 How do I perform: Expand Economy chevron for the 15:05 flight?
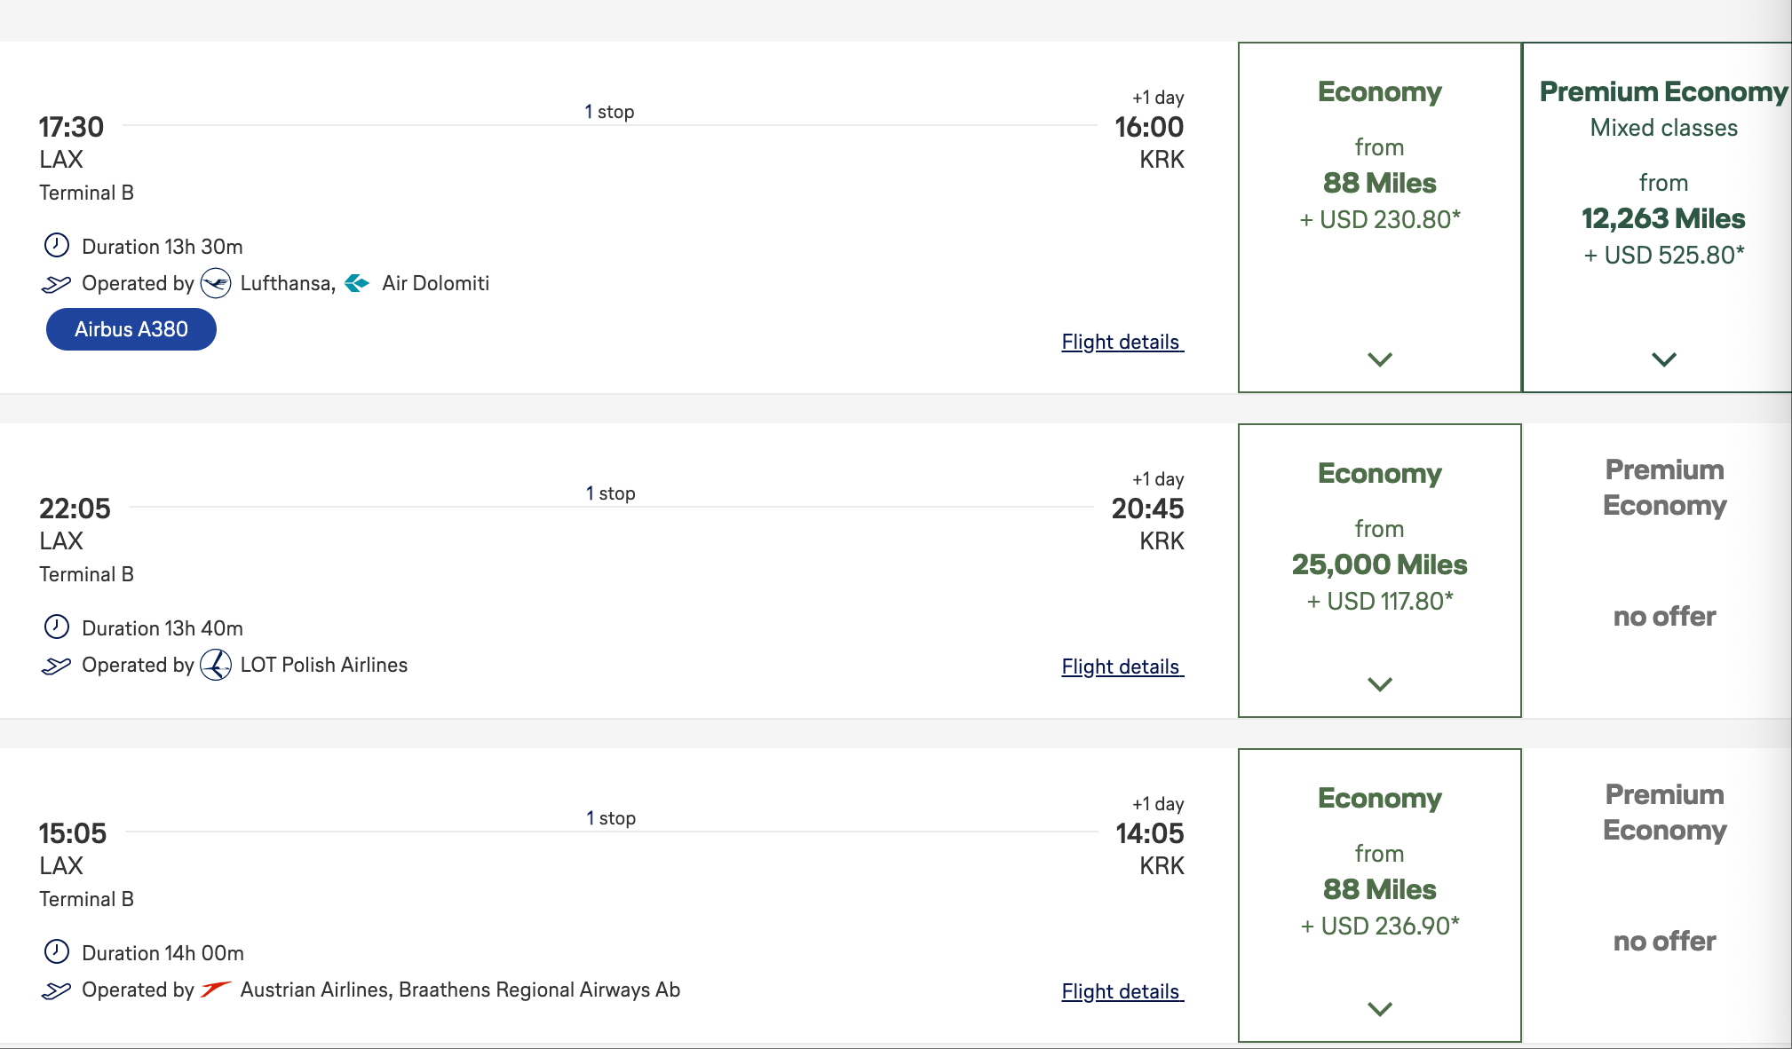click(x=1379, y=1009)
